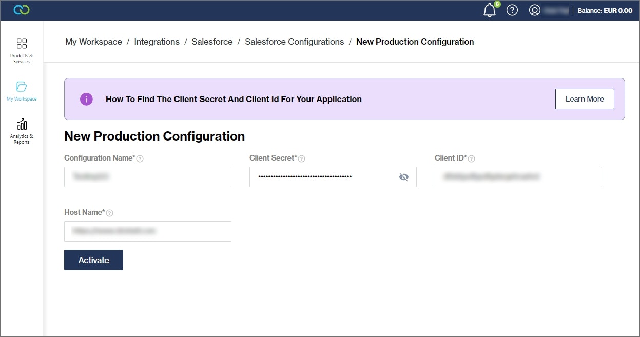This screenshot has height=337, width=640.
Task: Click the client secret banner heading text
Action: coord(234,99)
